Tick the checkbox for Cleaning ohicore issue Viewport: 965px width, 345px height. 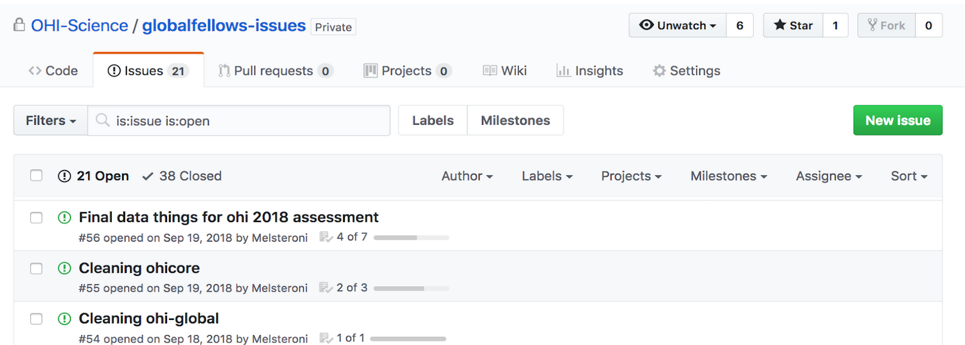(x=36, y=268)
